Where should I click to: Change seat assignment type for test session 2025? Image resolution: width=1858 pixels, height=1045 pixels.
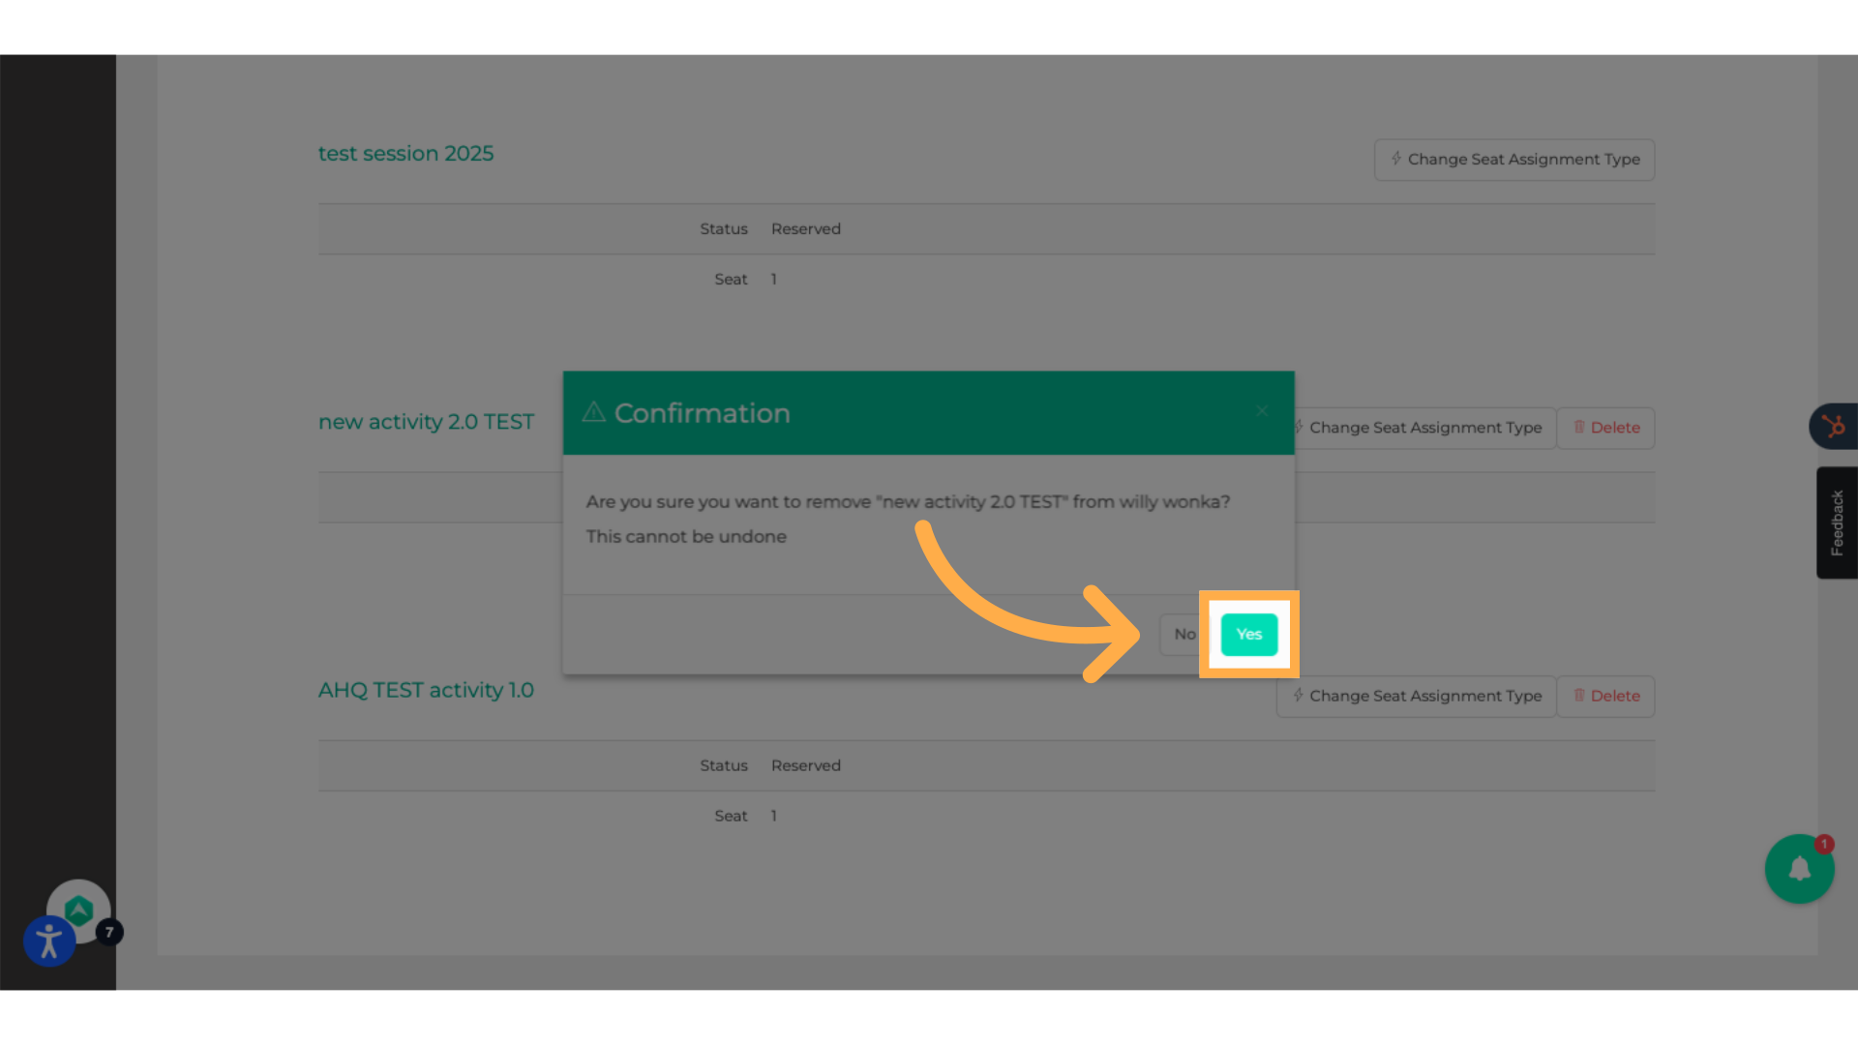pyautogui.click(x=1513, y=160)
